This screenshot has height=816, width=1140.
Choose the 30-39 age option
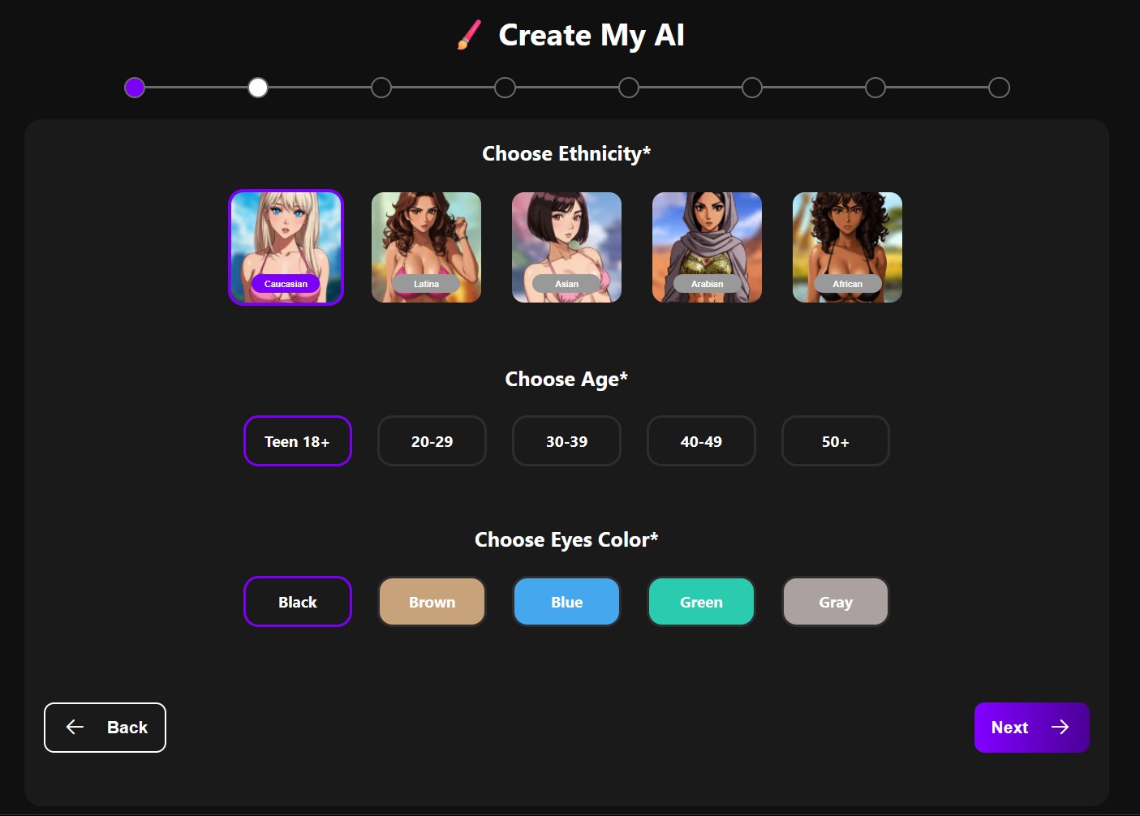(566, 441)
